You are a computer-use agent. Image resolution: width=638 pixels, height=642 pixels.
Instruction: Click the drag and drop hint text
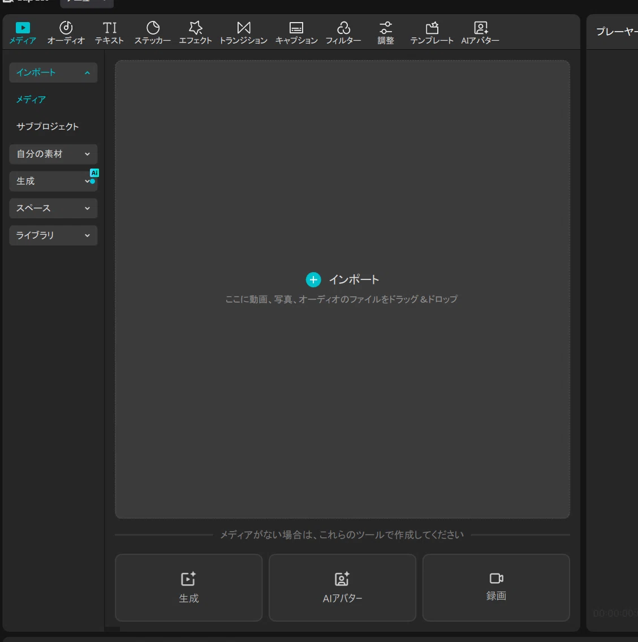pos(342,299)
